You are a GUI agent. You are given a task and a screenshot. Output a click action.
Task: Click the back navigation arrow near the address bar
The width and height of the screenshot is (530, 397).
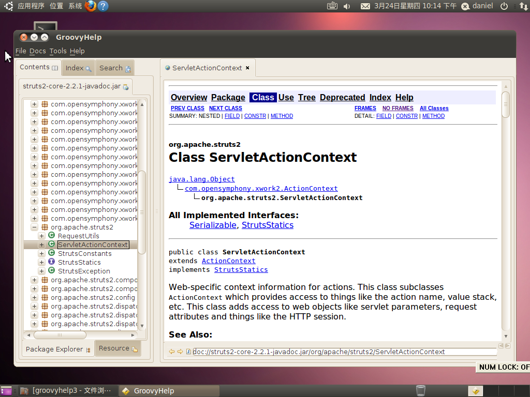(171, 352)
